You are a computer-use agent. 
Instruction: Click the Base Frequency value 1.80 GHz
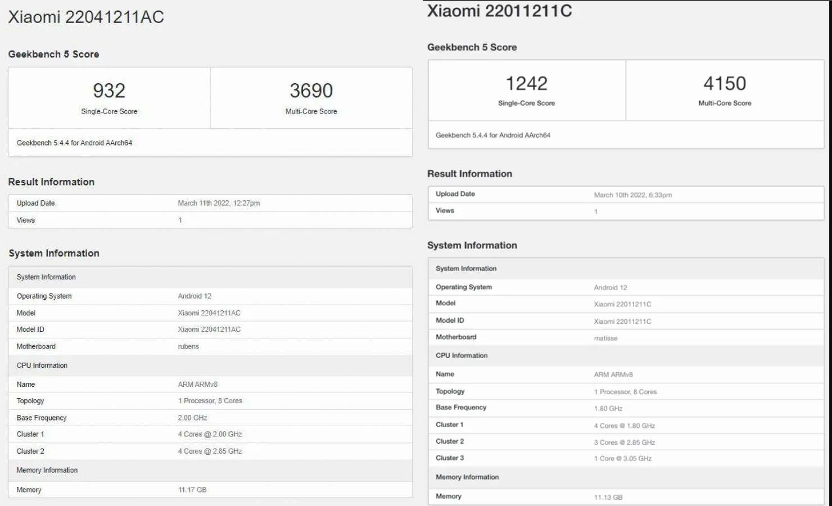tap(608, 409)
